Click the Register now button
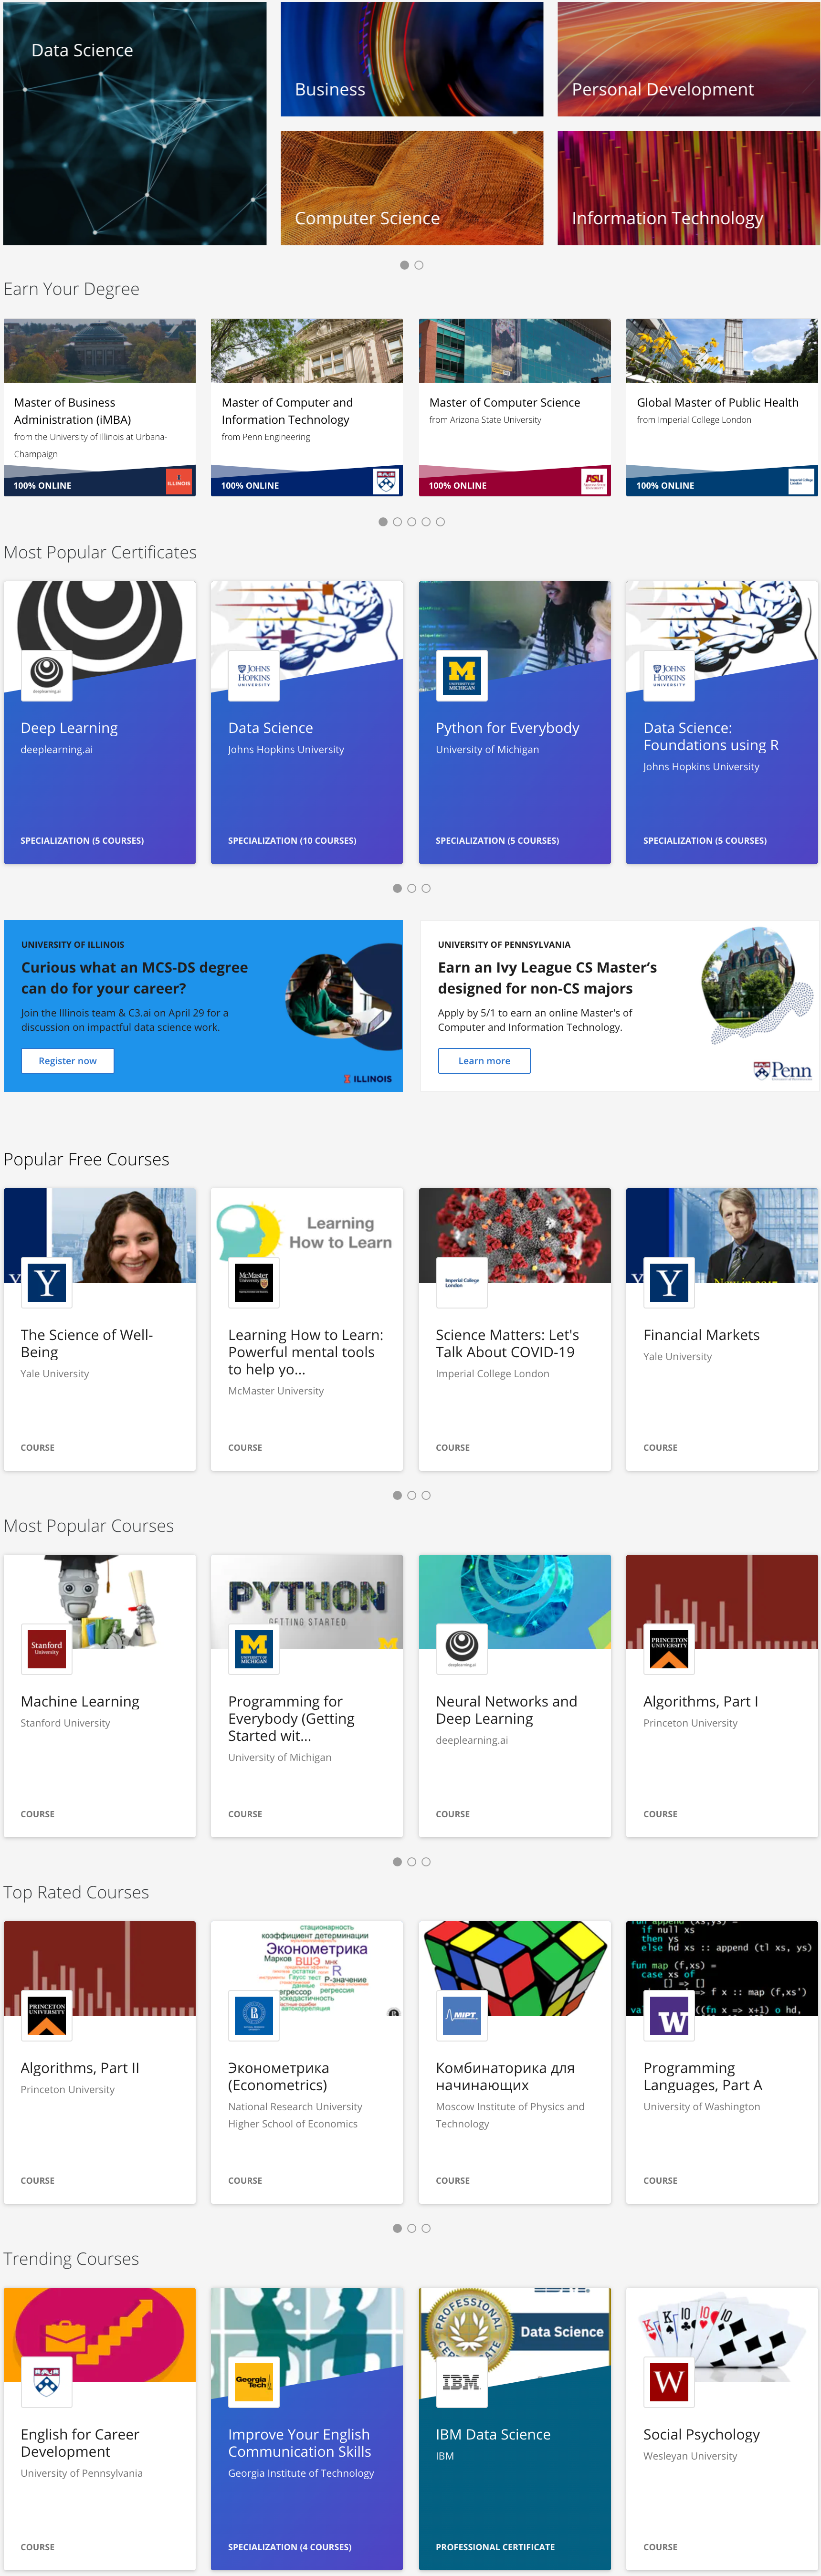Screen dimensions: 821x2576 click(68, 1061)
